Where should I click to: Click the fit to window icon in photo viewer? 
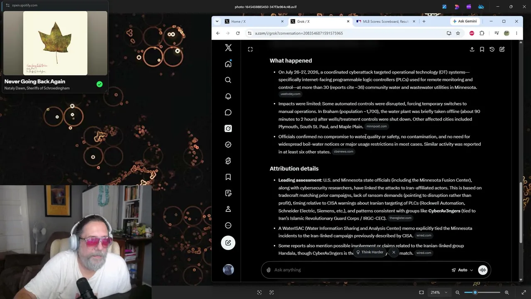point(421,292)
